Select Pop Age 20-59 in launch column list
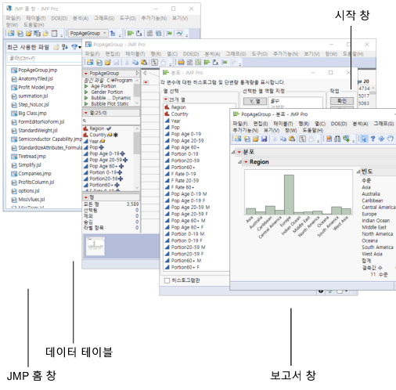 (187, 140)
